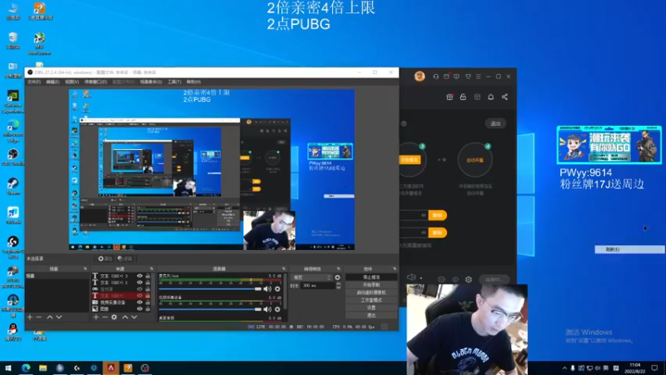
Task: Mute 视频采集设备 audio with its speaker icon
Action: click(267, 309)
